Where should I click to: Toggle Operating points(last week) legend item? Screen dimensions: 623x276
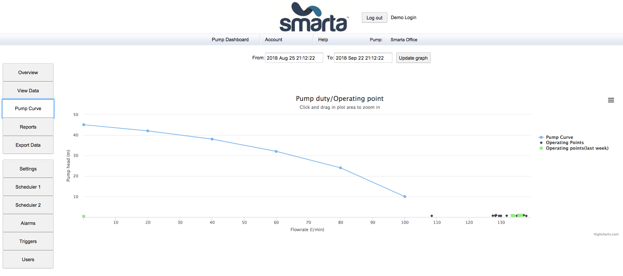click(577, 148)
